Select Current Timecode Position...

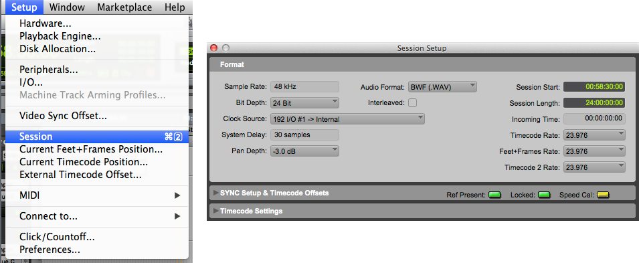[x=96, y=162]
